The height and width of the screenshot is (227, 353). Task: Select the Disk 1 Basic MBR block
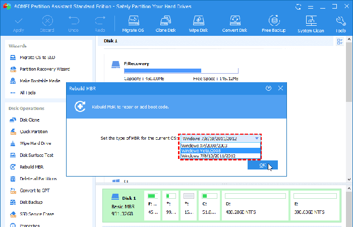coord(124,206)
